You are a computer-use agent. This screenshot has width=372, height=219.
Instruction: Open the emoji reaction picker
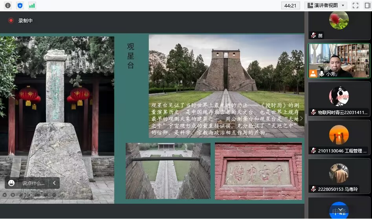coord(11,183)
